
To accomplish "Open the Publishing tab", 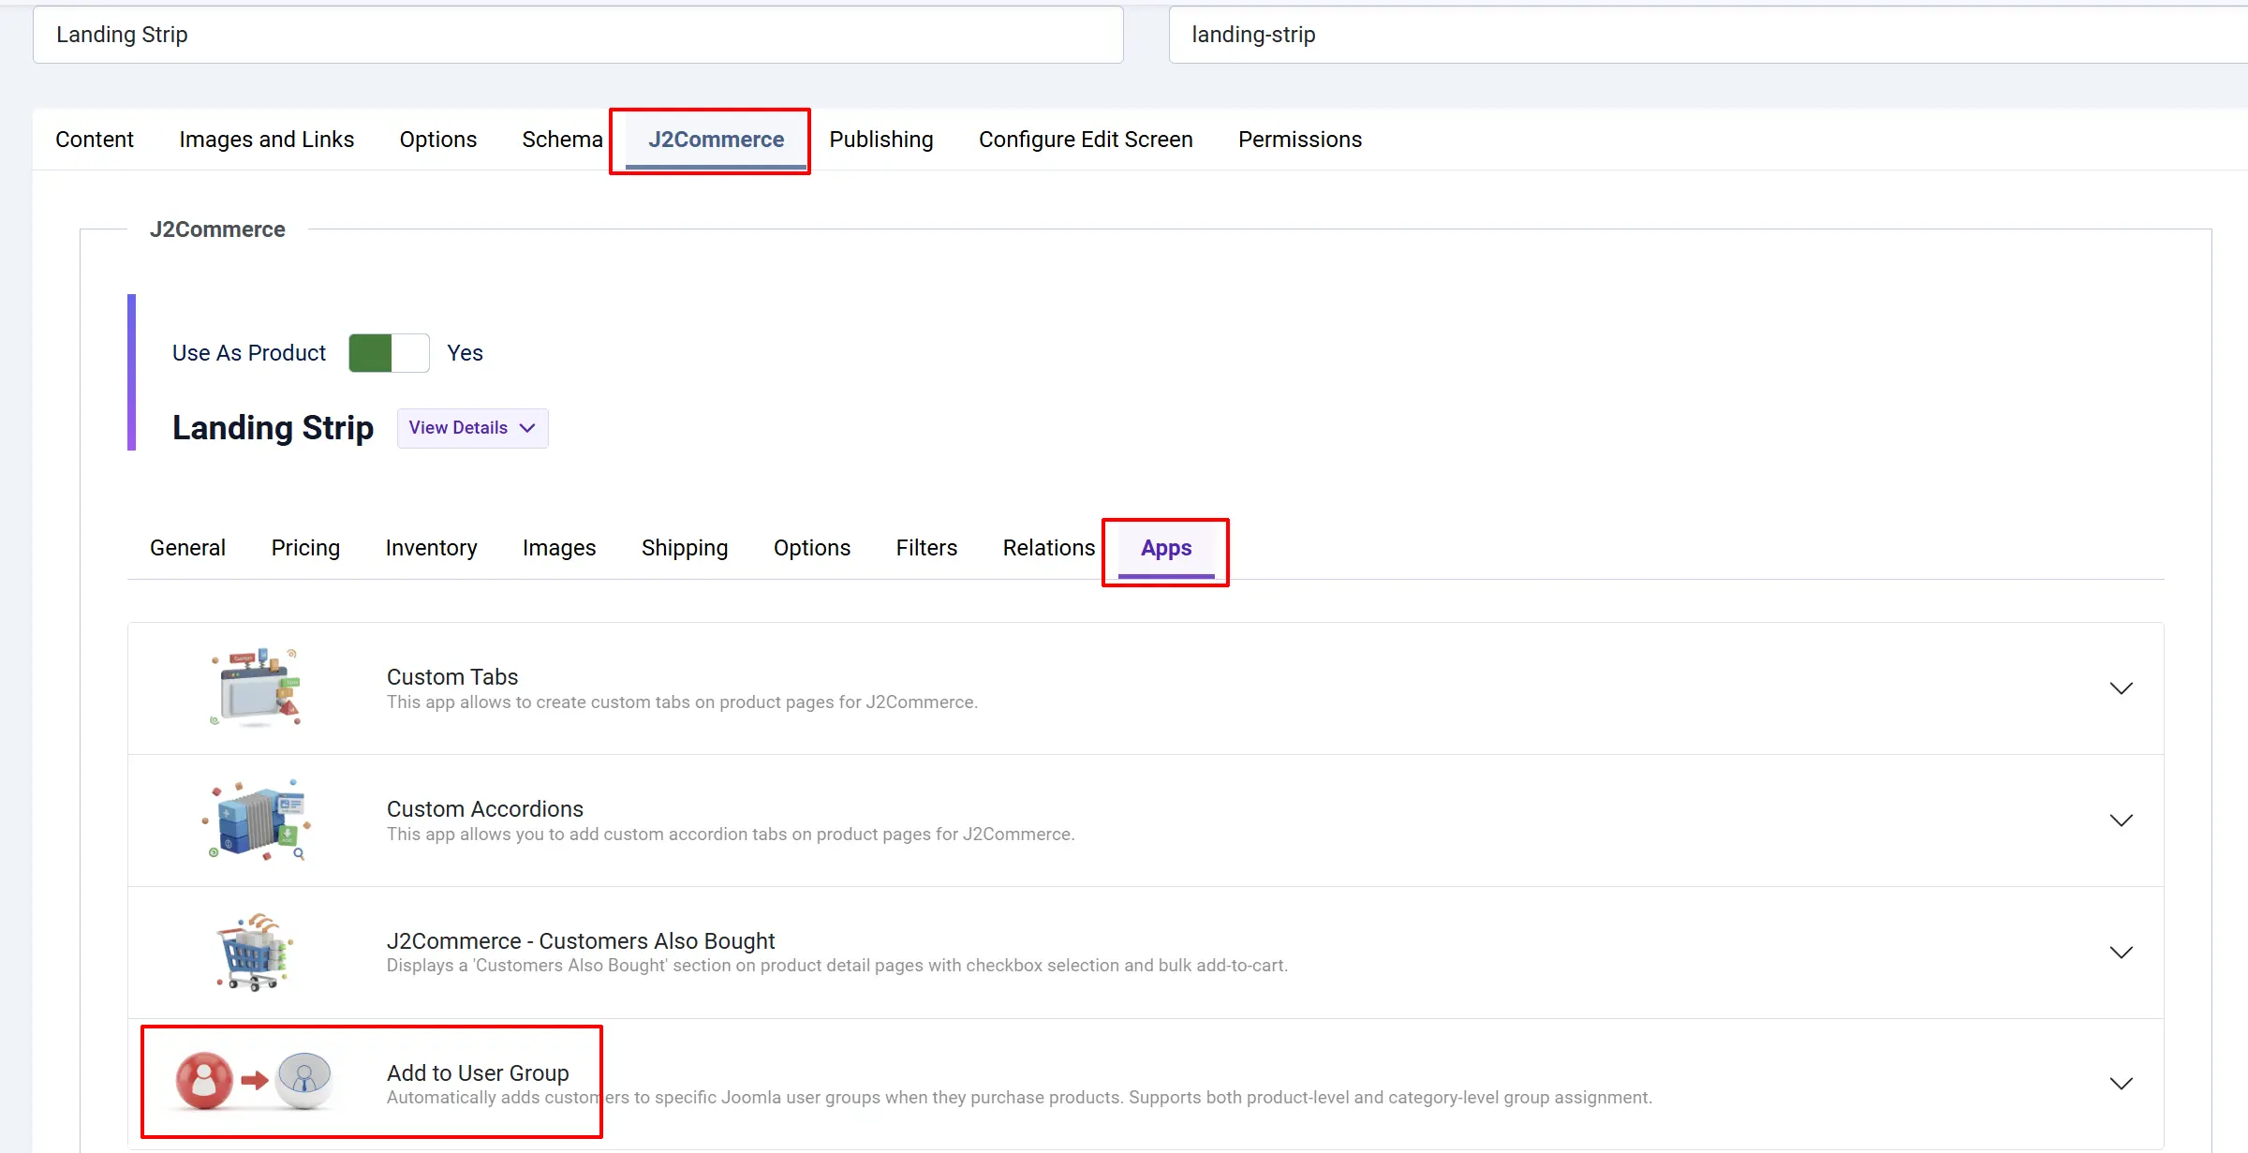I will (881, 140).
